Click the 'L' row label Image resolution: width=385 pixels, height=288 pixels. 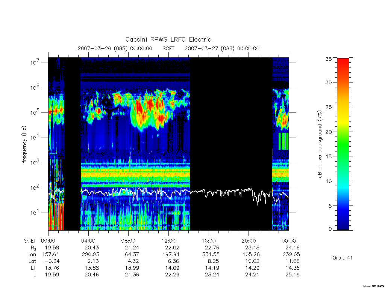pos(35,275)
